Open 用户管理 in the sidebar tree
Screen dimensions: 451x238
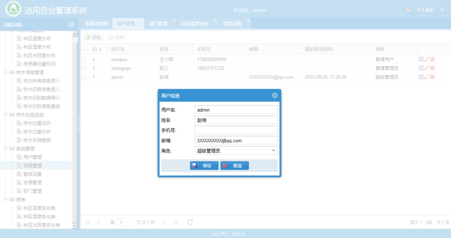[x=32, y=157]
